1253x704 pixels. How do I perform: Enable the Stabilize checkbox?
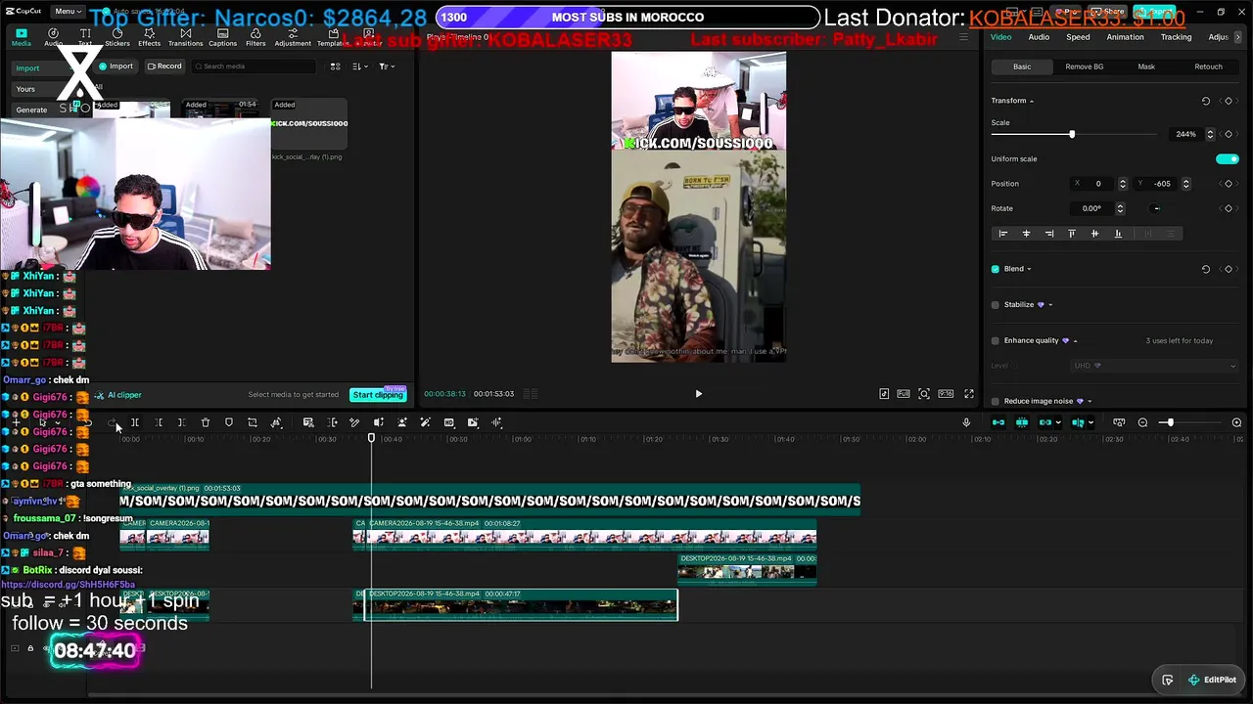(996, 305)
